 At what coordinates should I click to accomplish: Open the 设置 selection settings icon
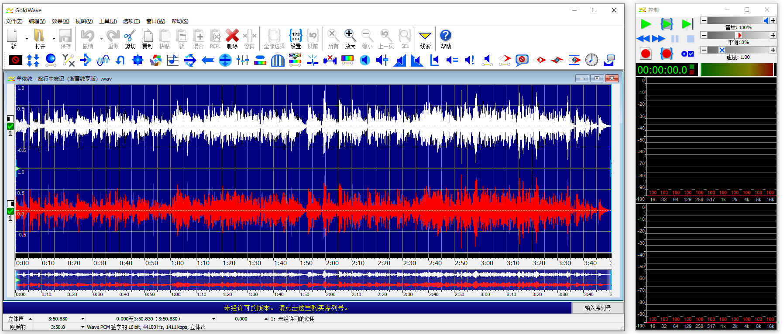296,38
